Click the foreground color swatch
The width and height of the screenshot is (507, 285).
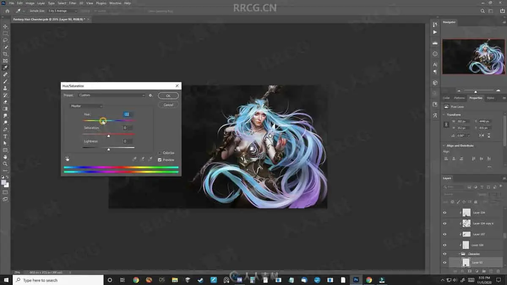(3, 182)
